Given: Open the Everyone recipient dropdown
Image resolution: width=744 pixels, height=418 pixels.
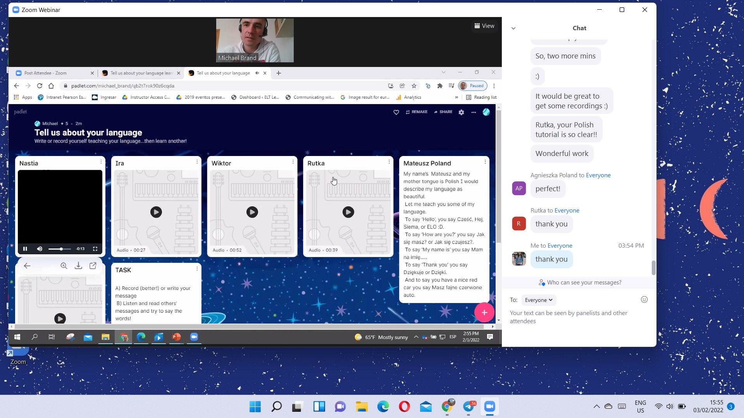Looking at the screenshot, I should [538, 300].
